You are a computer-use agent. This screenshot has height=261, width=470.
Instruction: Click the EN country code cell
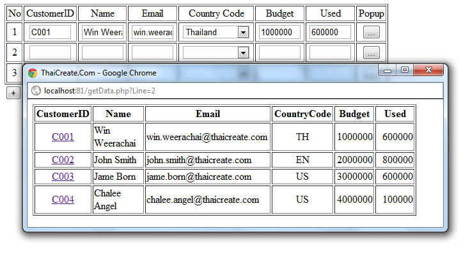coord(302,160)
